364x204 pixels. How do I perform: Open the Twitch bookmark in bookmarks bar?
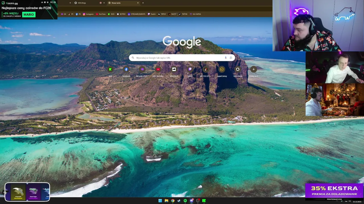click(x=152, y=14)
